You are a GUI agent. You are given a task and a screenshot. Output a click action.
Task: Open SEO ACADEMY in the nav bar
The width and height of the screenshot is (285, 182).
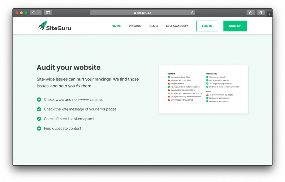(x=177, y=26)
